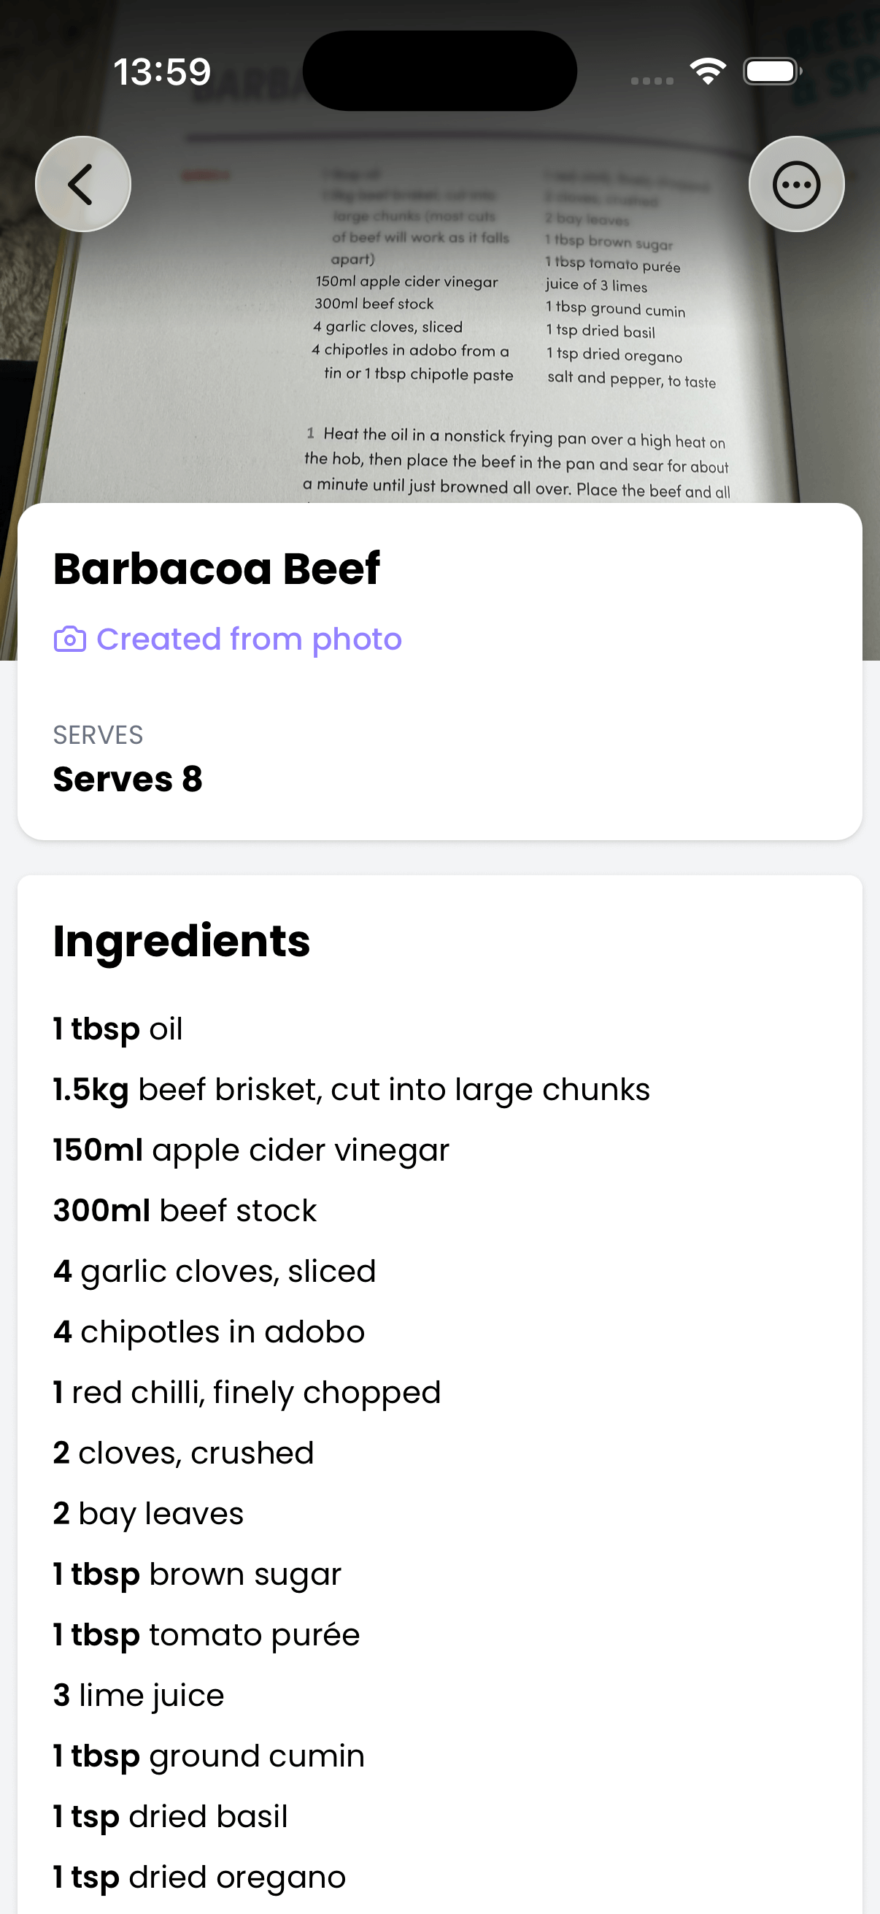Open the more options ellipsis menu

click(796, 184)
